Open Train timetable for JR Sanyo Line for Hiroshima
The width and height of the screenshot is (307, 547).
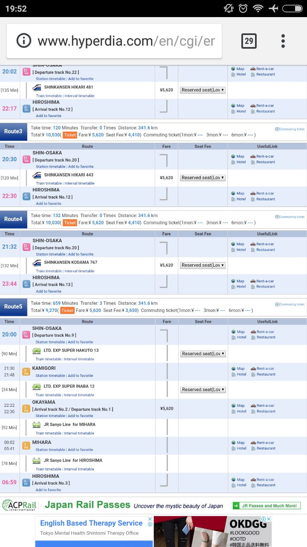[x=49, y=469]
